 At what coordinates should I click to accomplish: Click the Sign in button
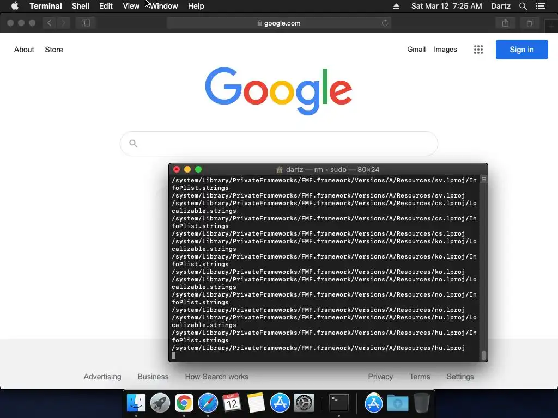pyautogui.click(x=521, y=50)
